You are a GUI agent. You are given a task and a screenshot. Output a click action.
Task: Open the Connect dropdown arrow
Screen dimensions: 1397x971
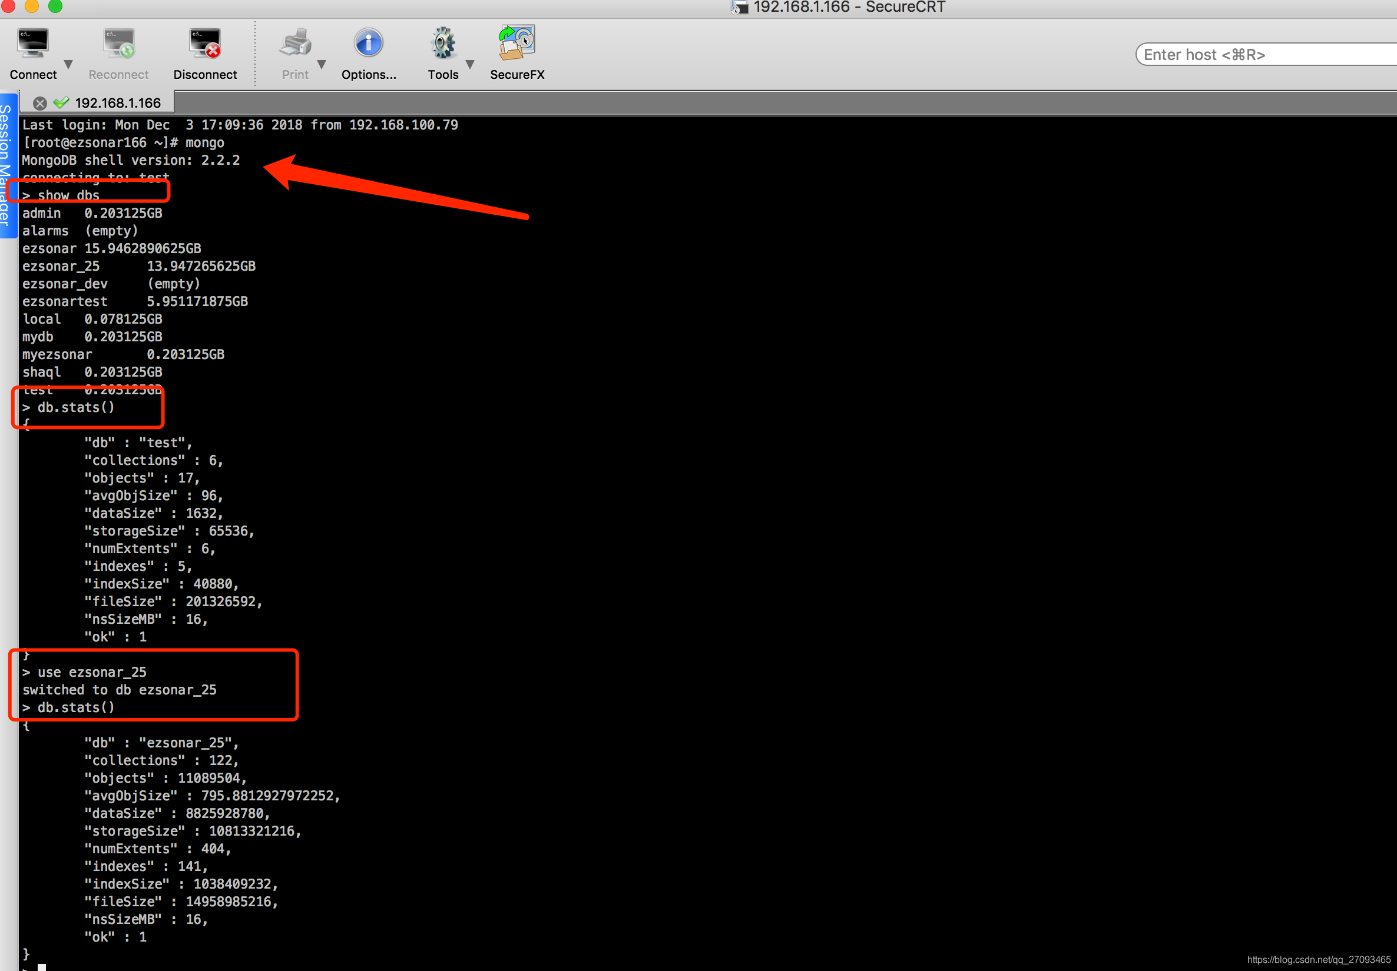tap(68, 64)
